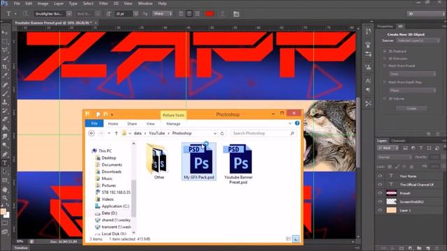Open the Filter menu
The width and height of the screenshot is (447, 251).
click(x=103, y=3)
